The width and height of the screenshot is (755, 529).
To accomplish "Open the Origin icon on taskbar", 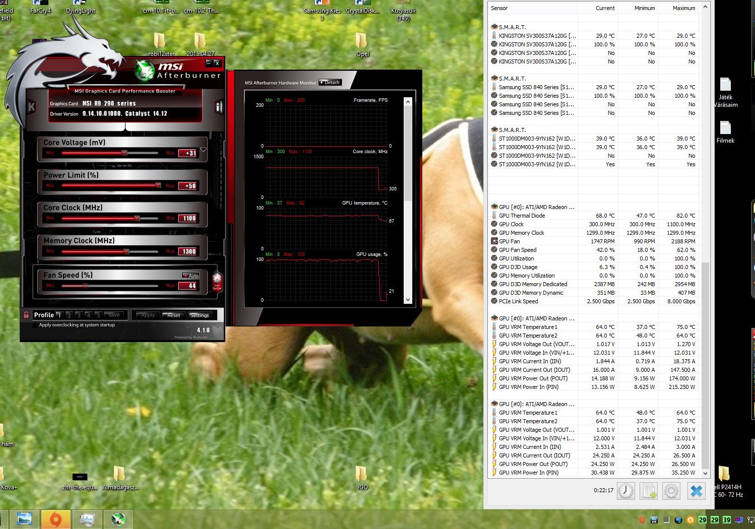I will click(x=55, y=519).
